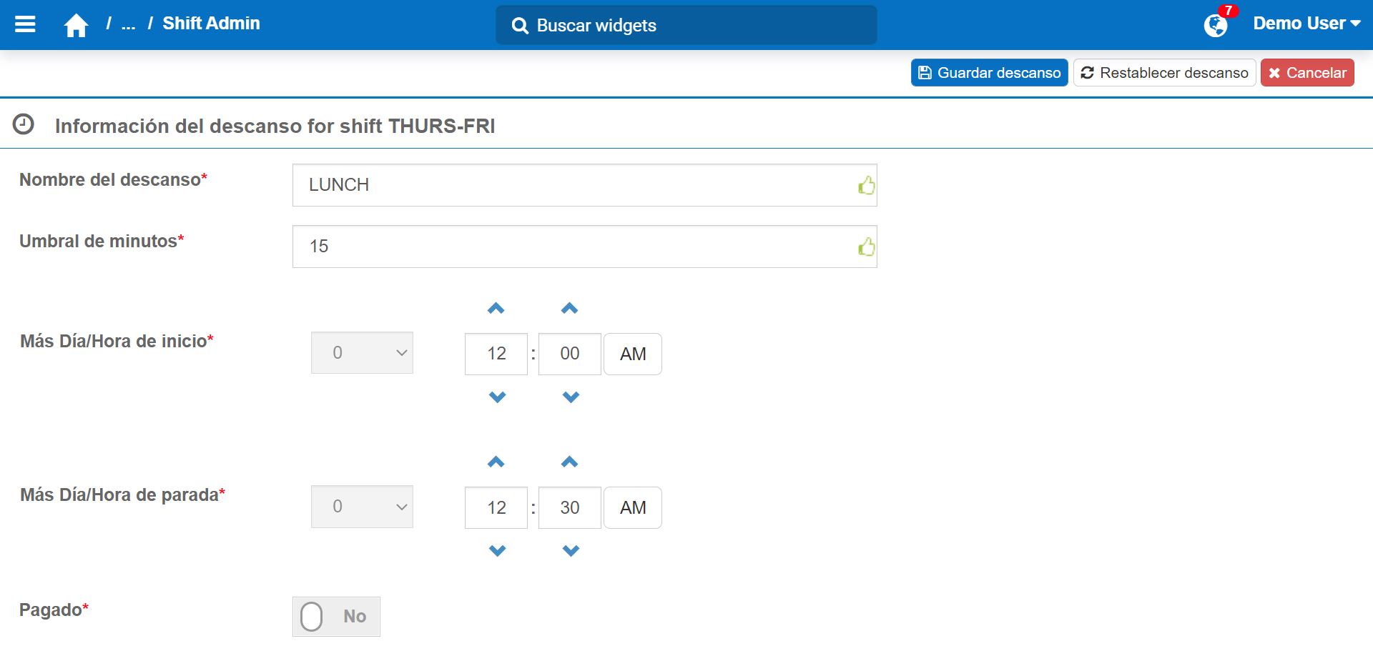Increase the stop time minutes
The width and height of the screenshot is (1373, 666).
coord(570,462)
